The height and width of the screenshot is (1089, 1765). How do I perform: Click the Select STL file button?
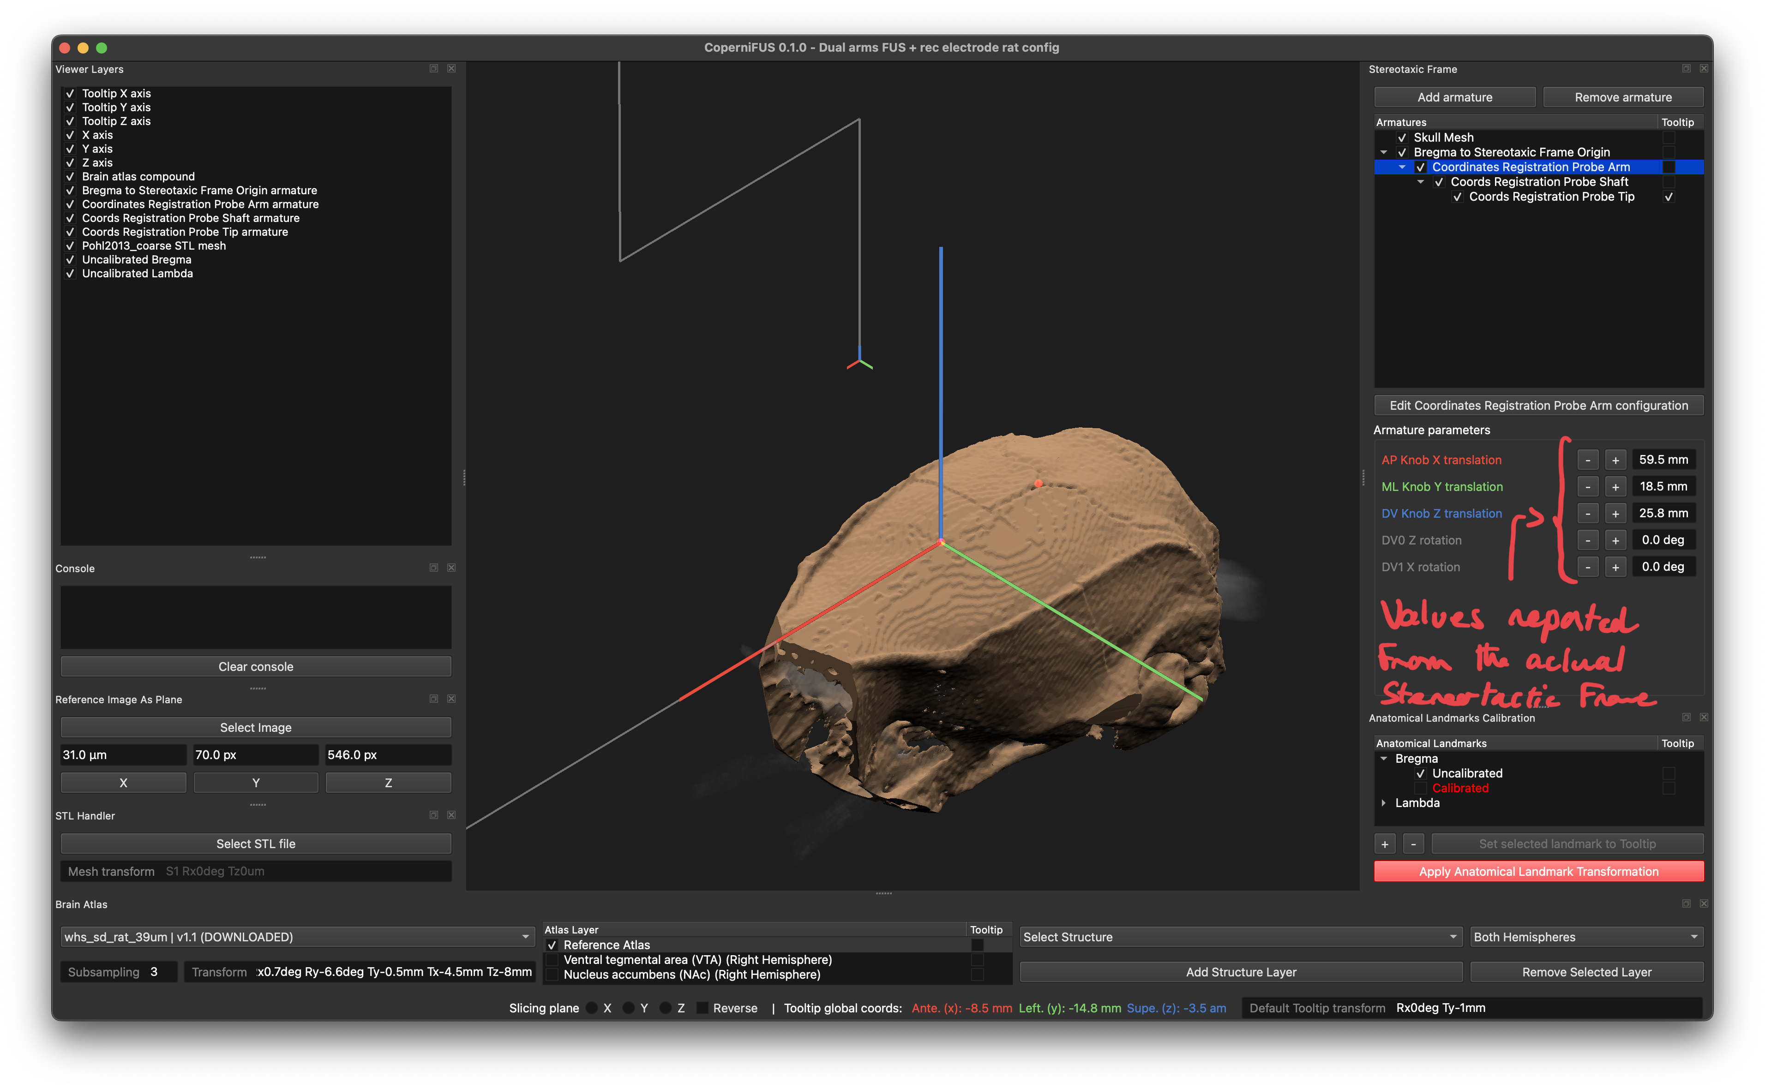[x=256, y=844]
